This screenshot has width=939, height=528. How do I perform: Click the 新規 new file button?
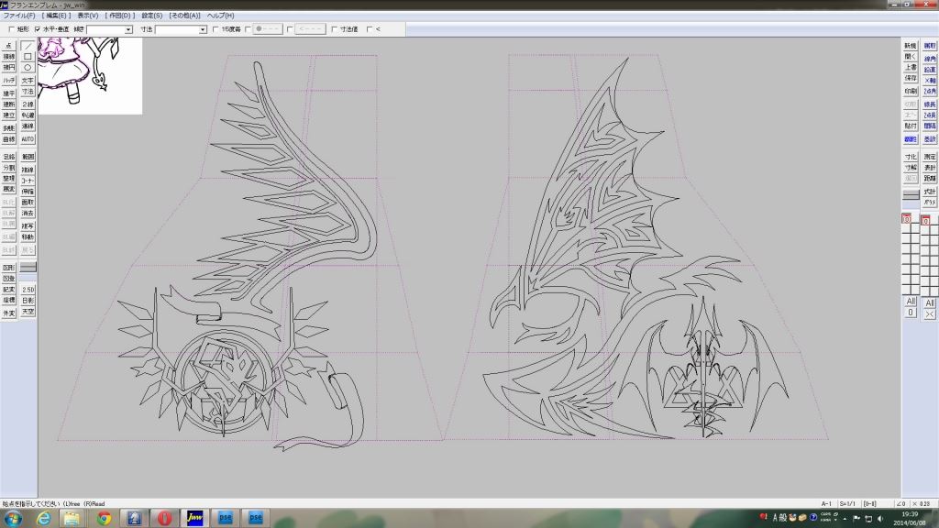click(911, 46)
